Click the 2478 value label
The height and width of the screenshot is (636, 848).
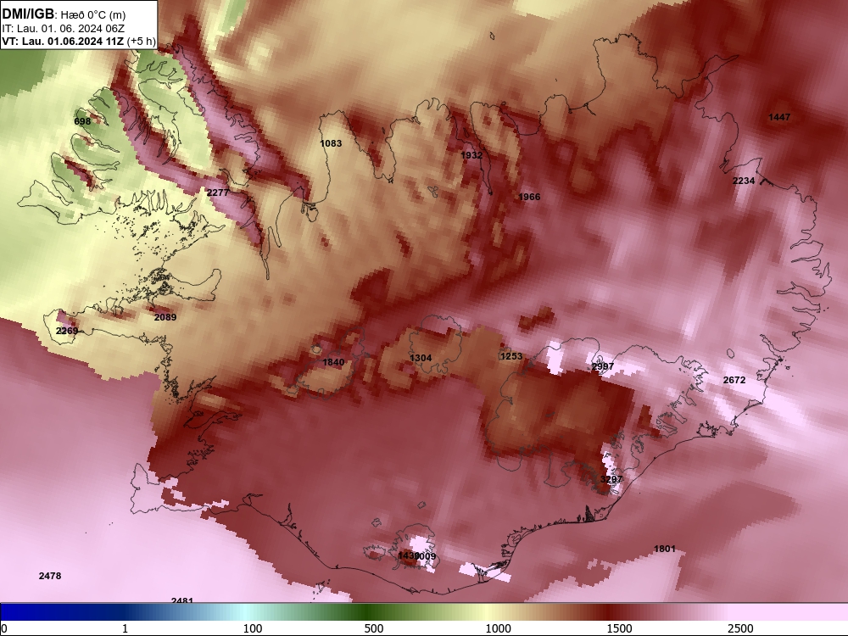[x=50, y=576]
